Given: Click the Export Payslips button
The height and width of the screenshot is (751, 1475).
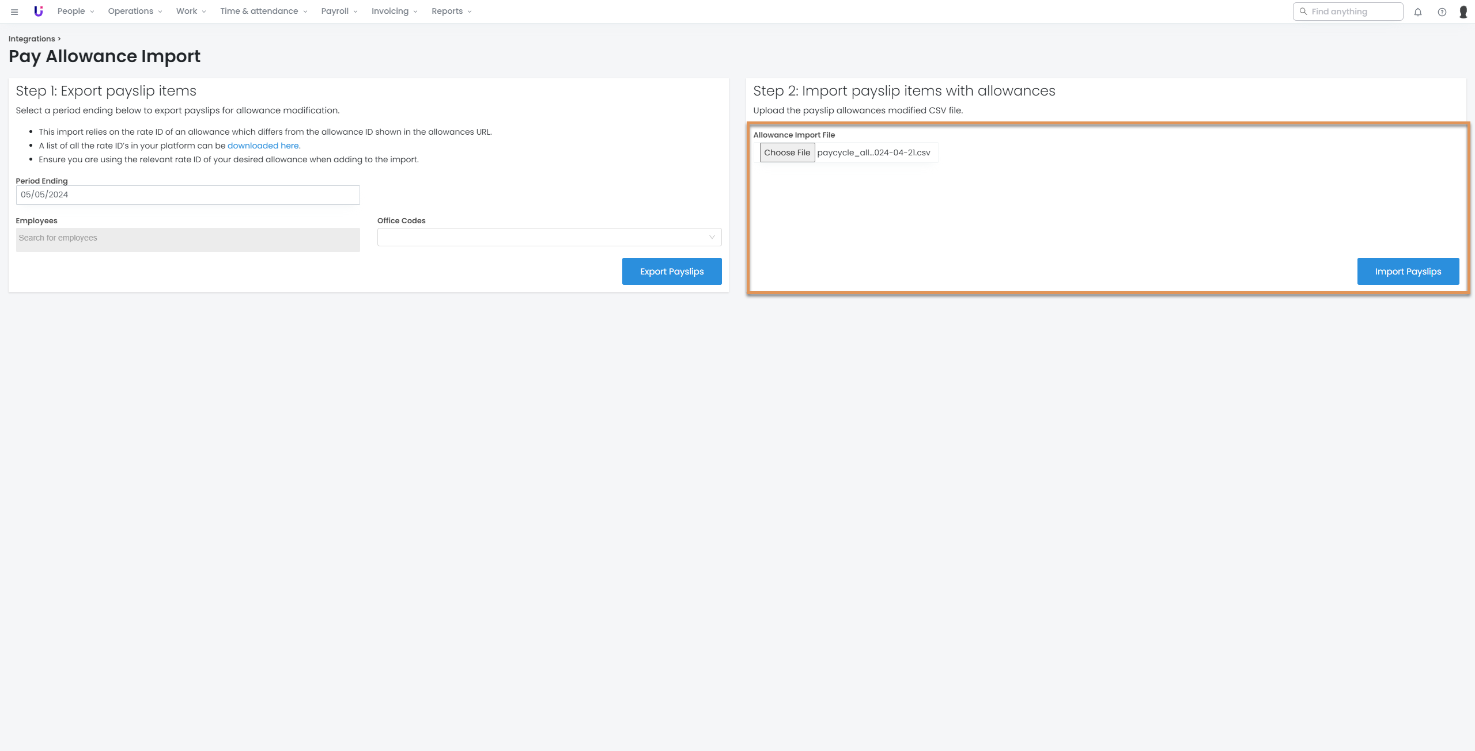Looking at the screenshot, I should [671, 272].
